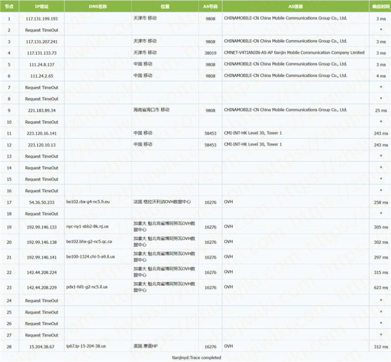The height and width of the screenshot is (362, 391).
Task: Click DNS name ip67.ip-15-204-38.us
Action: pos(86,346)
